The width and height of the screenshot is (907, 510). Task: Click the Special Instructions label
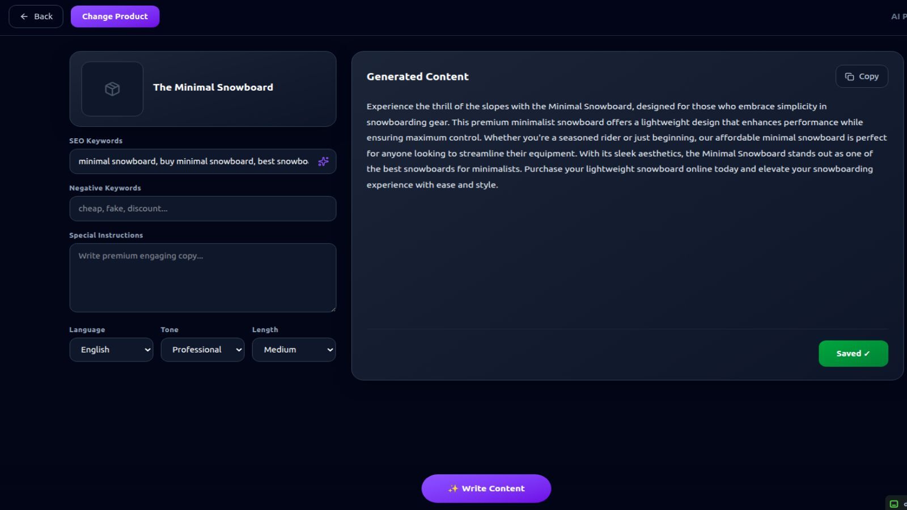(x=106, y=235)
